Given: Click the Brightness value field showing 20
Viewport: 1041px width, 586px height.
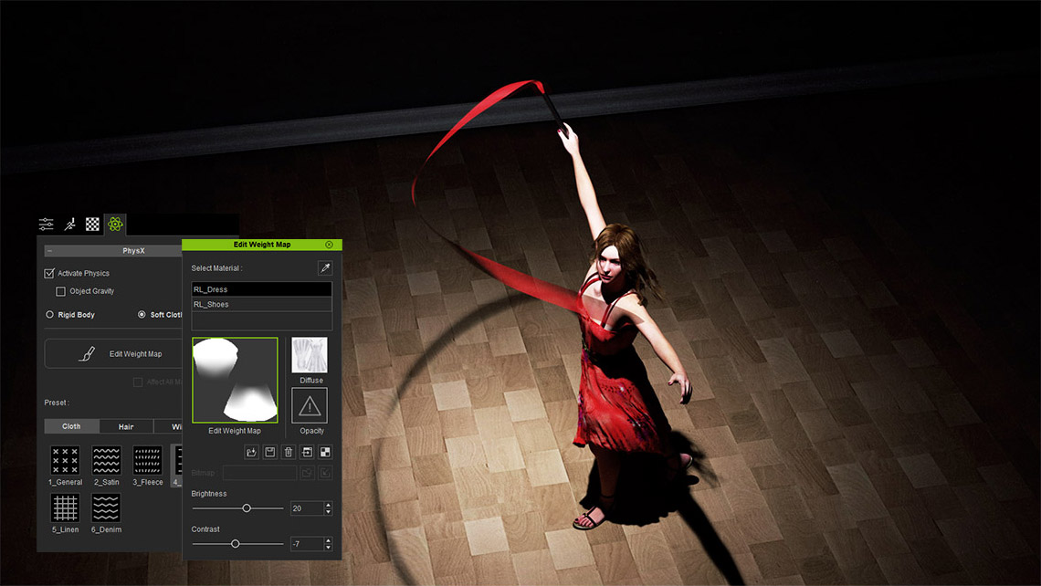Looking at the screenshot, I should (x=306, y=508).
